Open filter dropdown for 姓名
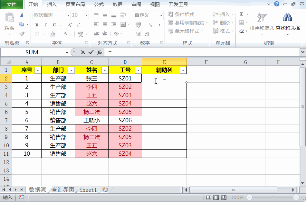 click(105, 70)
